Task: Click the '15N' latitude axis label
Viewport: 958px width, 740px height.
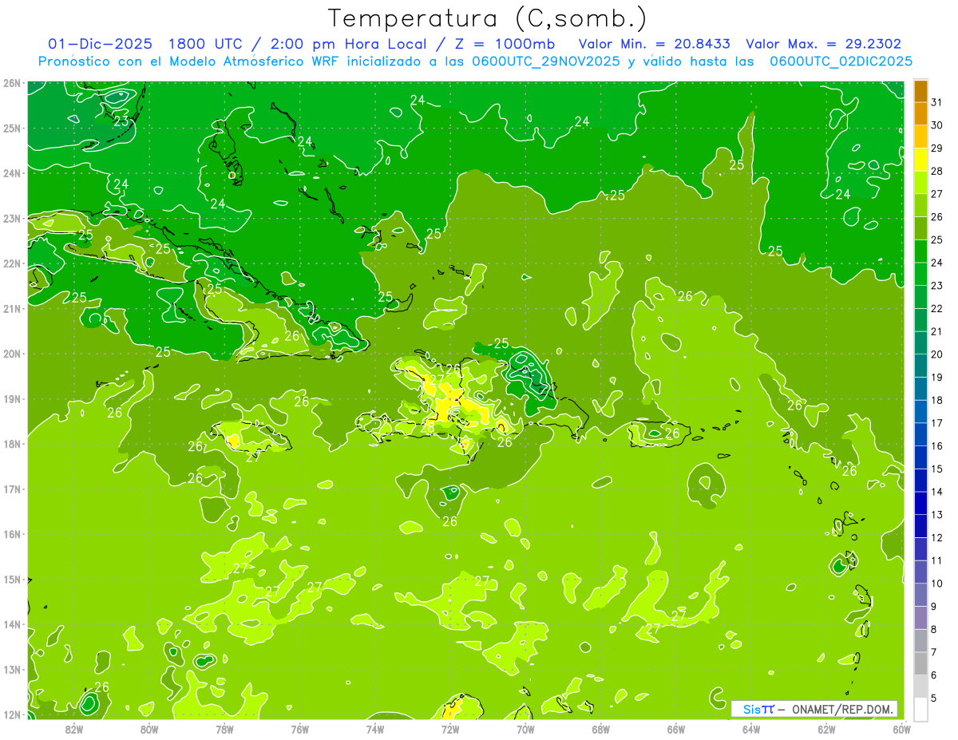Action: [x=11, y=579]
